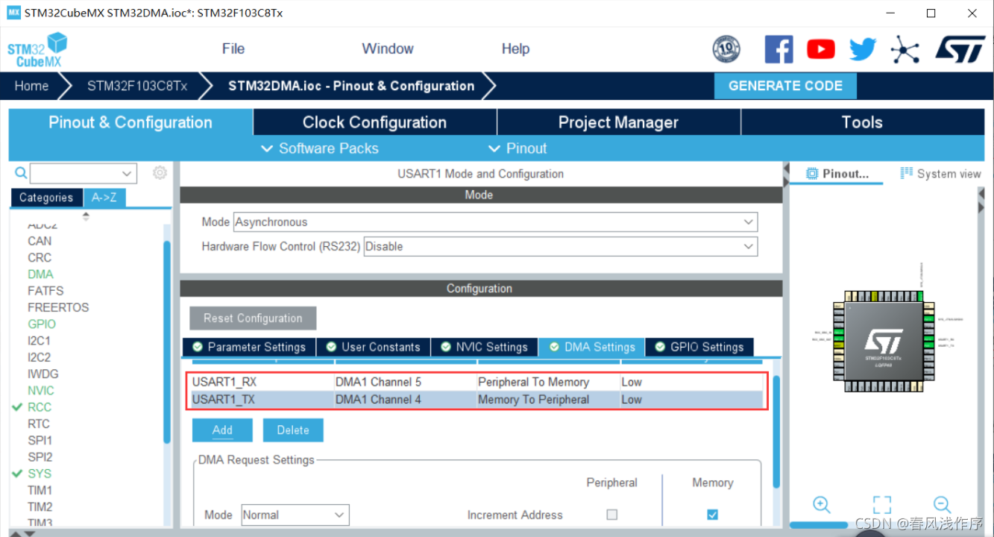994x537 pixels.
Task: Click the pinout view horizontal scrollbar
Action: [818, 525]
